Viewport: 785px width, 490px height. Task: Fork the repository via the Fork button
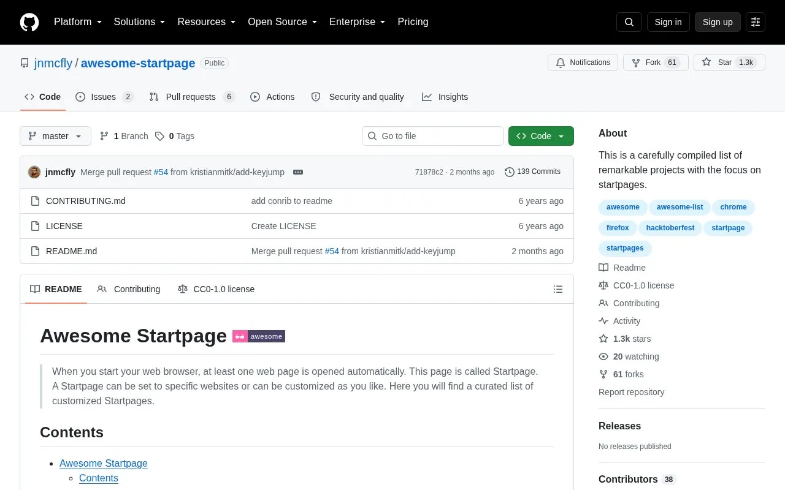coord(656,62)
